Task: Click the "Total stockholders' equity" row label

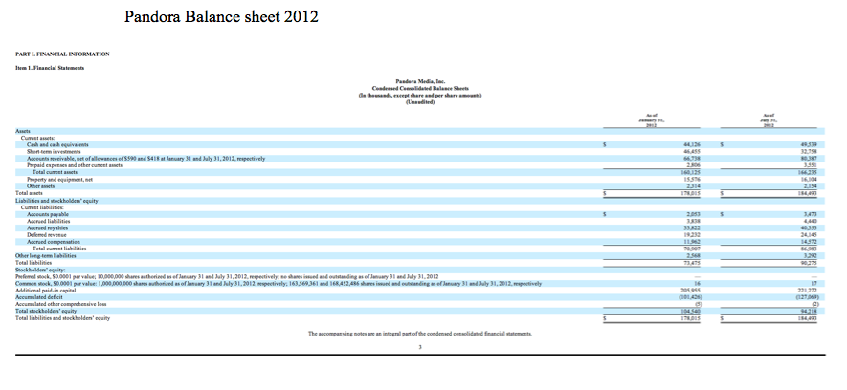Action: tap(46, 311)
